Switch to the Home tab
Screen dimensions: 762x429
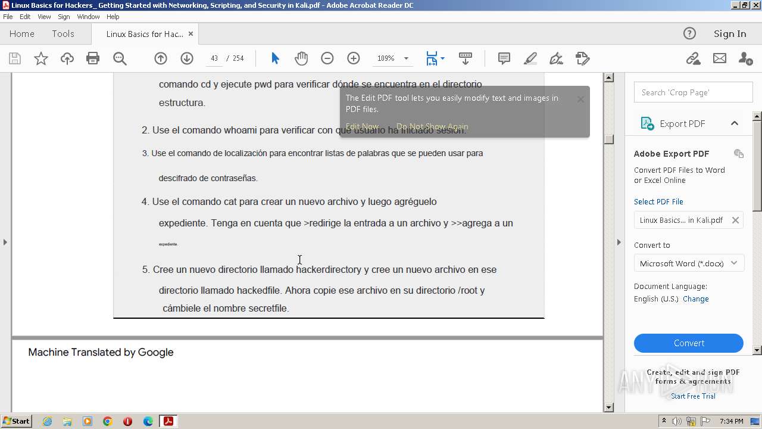pos(22,34)
